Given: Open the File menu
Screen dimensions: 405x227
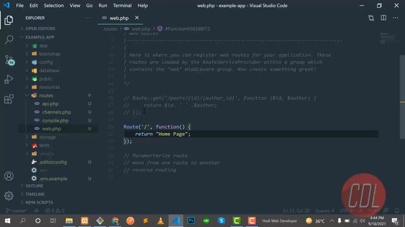Looking at the screenshot, I should (20, 6).
